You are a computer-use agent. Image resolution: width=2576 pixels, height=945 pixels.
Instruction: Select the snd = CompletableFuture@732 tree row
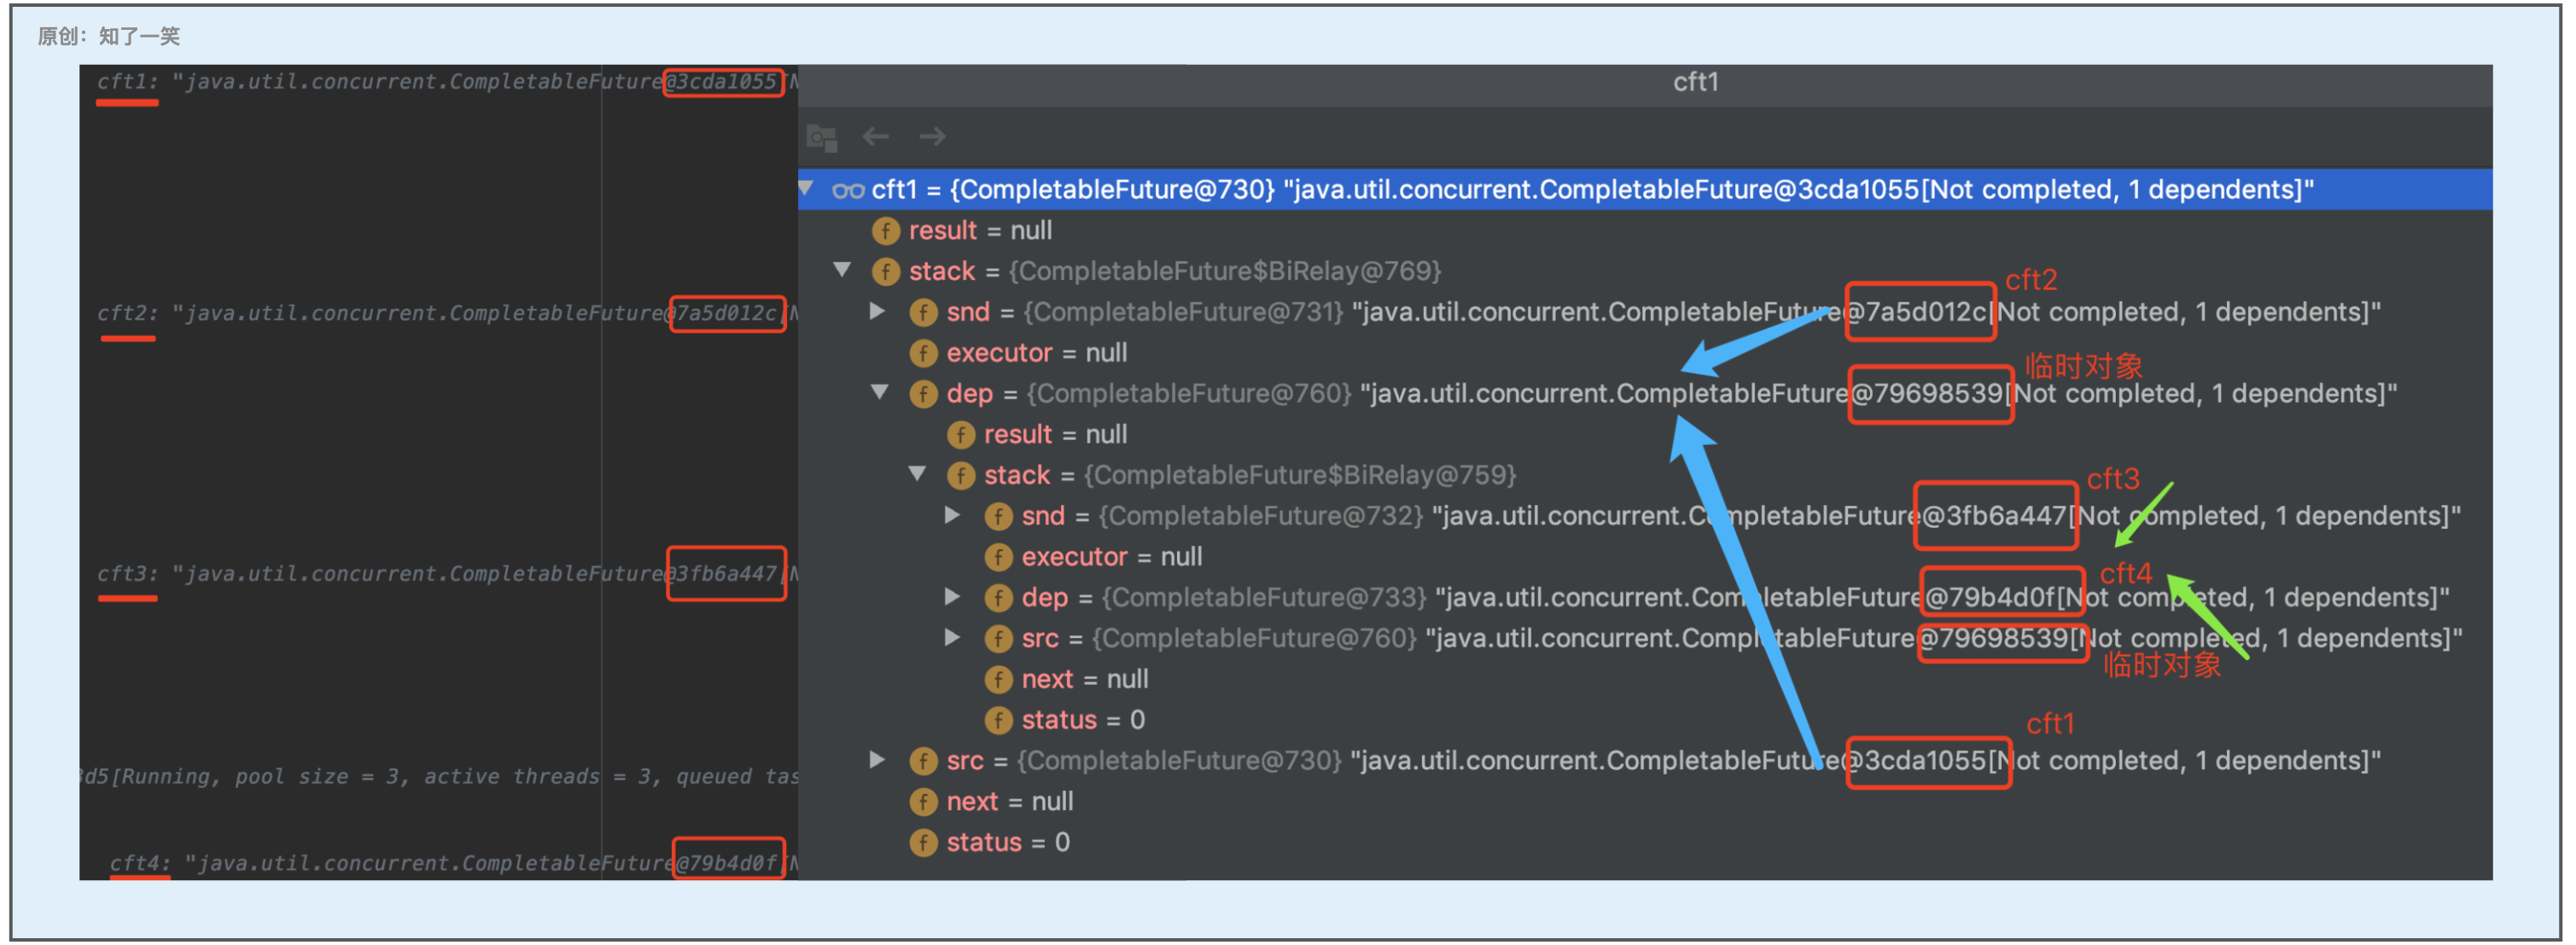coord(1200,515)
